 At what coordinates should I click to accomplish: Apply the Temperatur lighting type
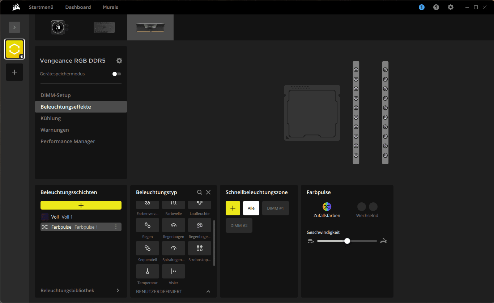click(148, 271)
